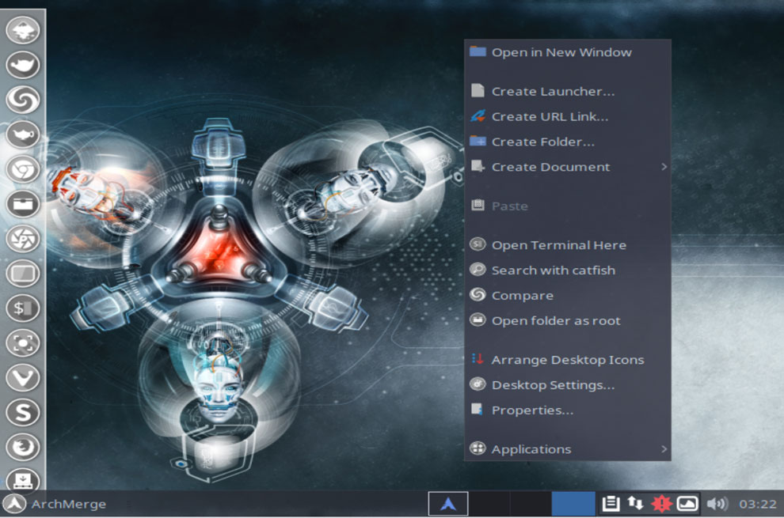Open the red alert notification tray icon

point(661,504)
